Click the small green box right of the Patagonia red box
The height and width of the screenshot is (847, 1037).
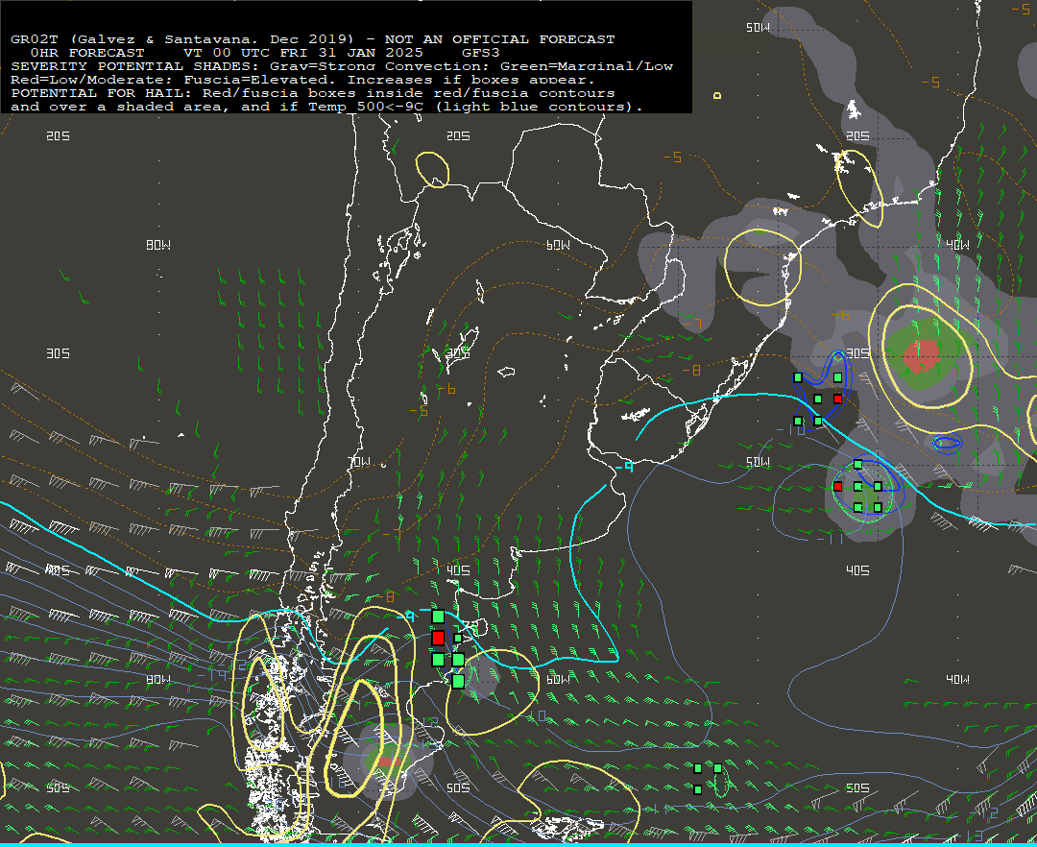(458, 639)
